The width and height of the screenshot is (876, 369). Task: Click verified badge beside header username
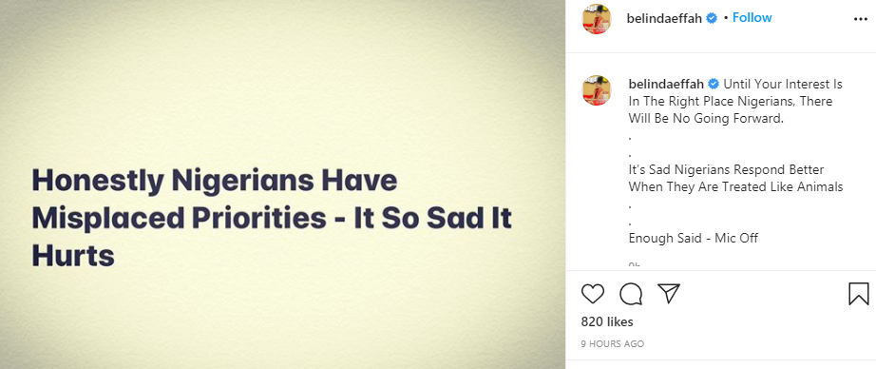click(x=712, y=18)
